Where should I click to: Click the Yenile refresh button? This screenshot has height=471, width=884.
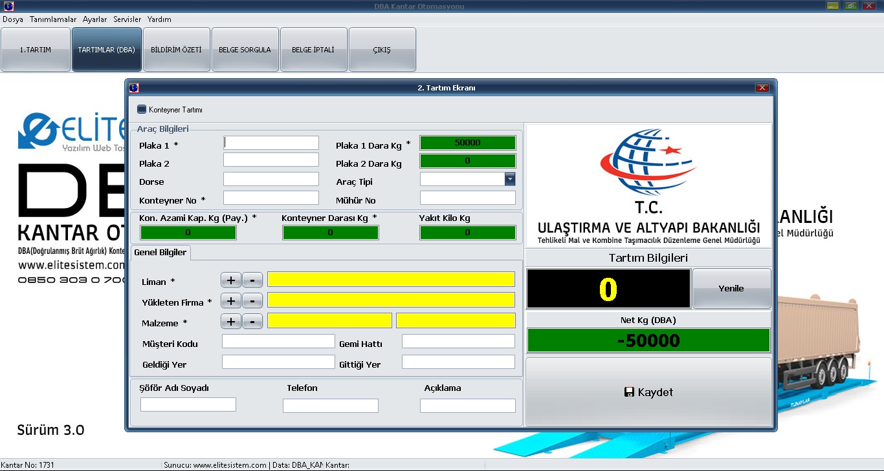[731, 289]
